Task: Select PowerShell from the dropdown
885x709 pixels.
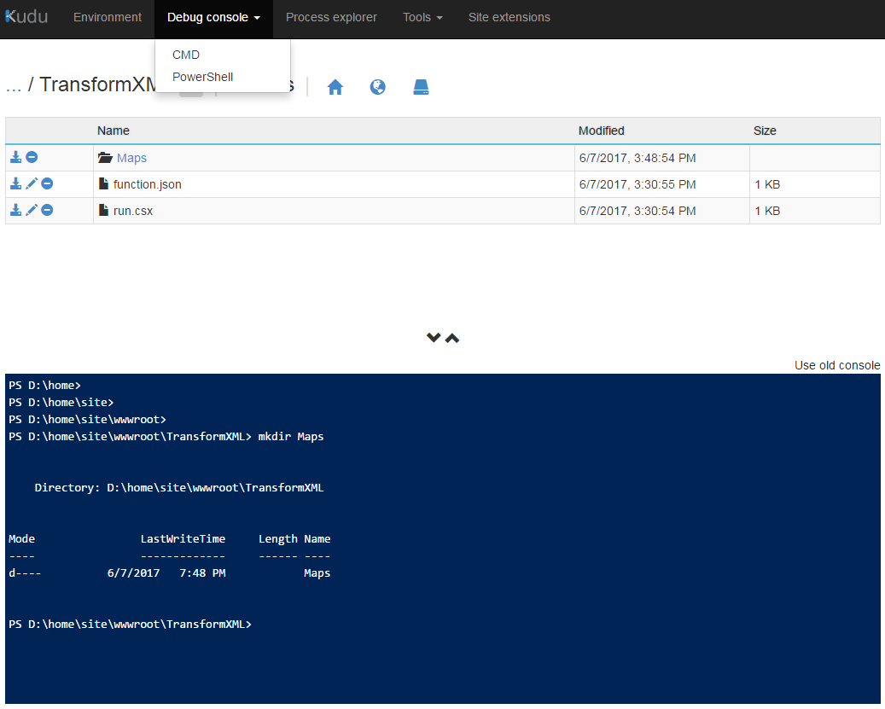Action: (x=202, y=77)
